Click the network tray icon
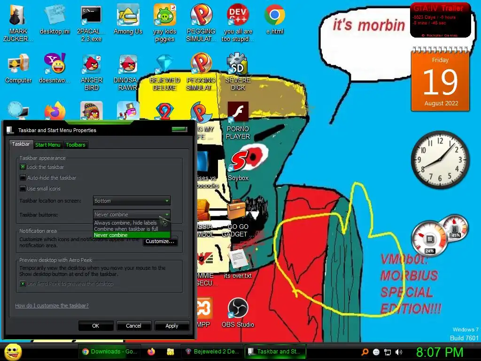 [x=388, y=352]
